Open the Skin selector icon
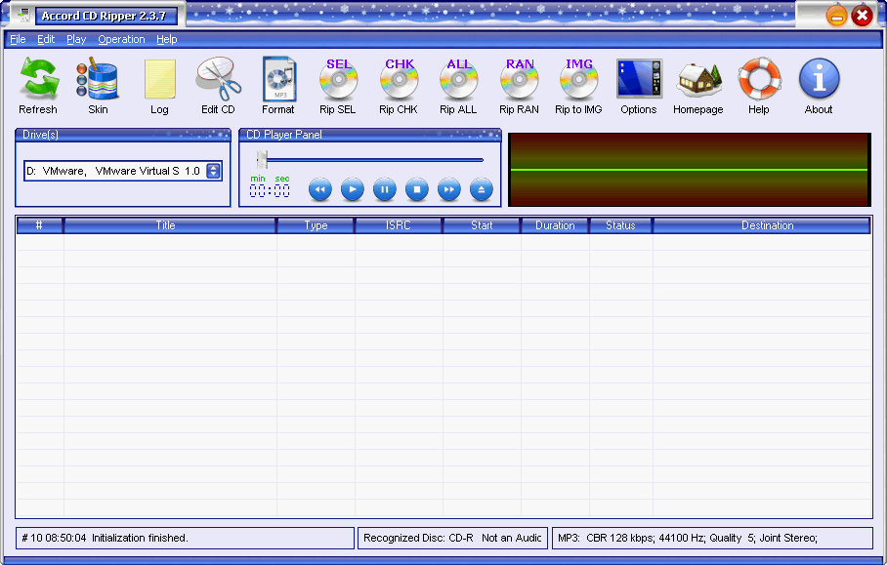This screenshot has height=565, width=887. [x=98, y=80]
